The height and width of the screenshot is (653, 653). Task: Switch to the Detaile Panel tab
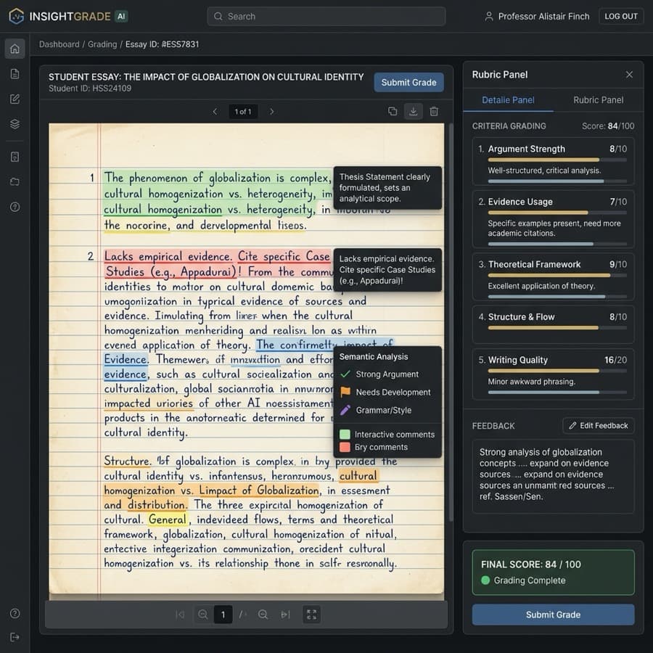pyautogui.click(x=508, y=100)
